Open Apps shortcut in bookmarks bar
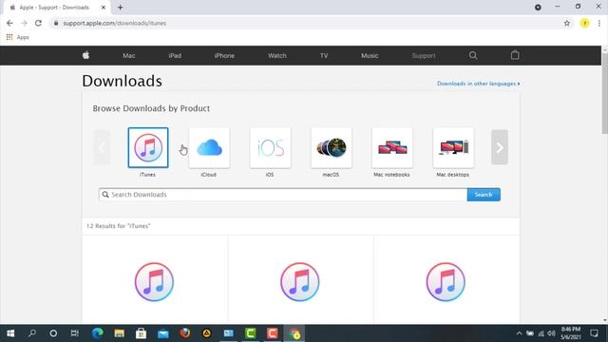Viewport: 608px width, 342px height. 18,37
